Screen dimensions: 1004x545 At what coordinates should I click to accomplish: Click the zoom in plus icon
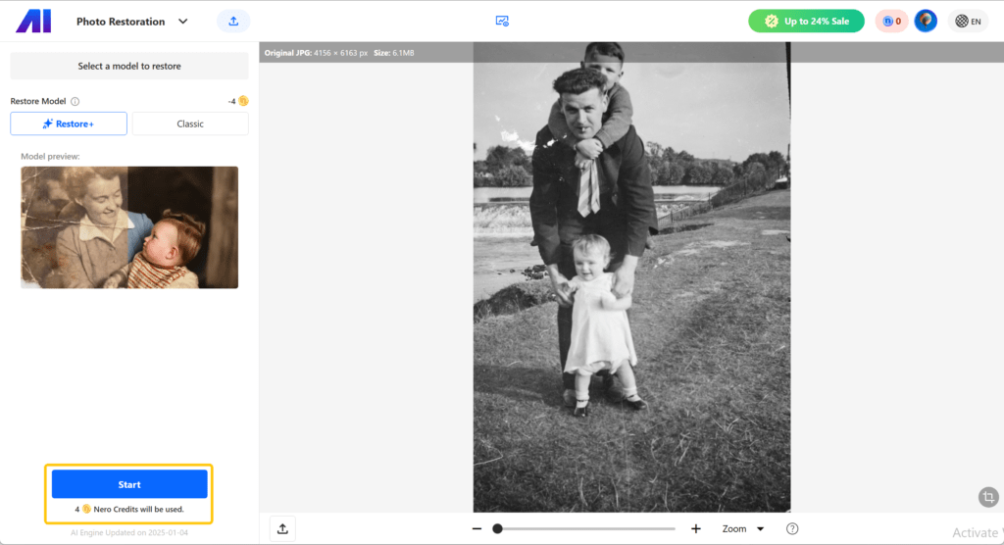click(696, 528)
